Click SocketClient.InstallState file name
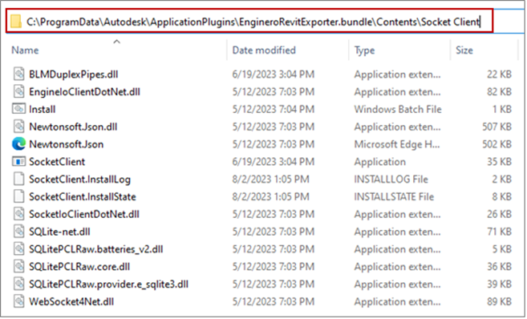This screenshot has width=527, height=319. tap(83, 196)
